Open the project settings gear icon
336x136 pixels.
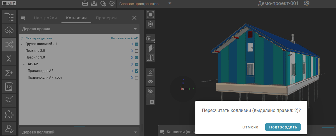pos(307,4)
